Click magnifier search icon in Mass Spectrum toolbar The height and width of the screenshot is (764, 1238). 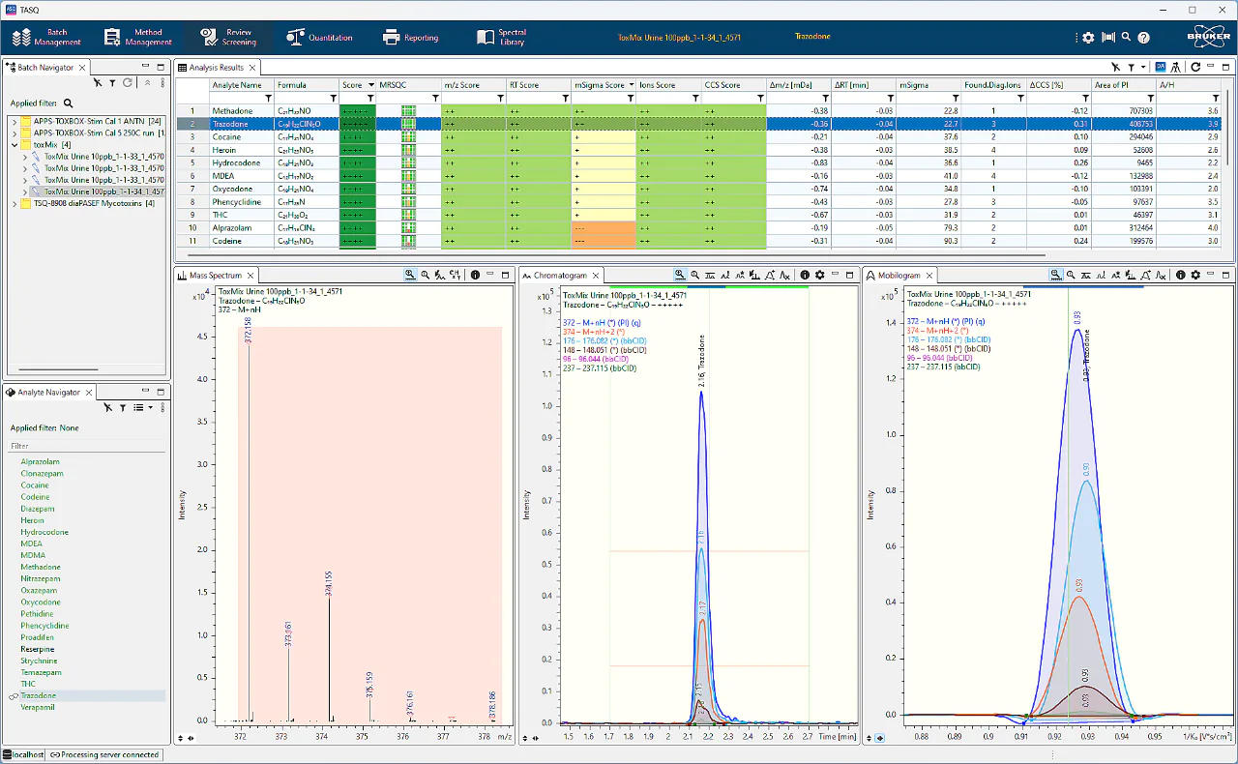(x=425, y=276)
